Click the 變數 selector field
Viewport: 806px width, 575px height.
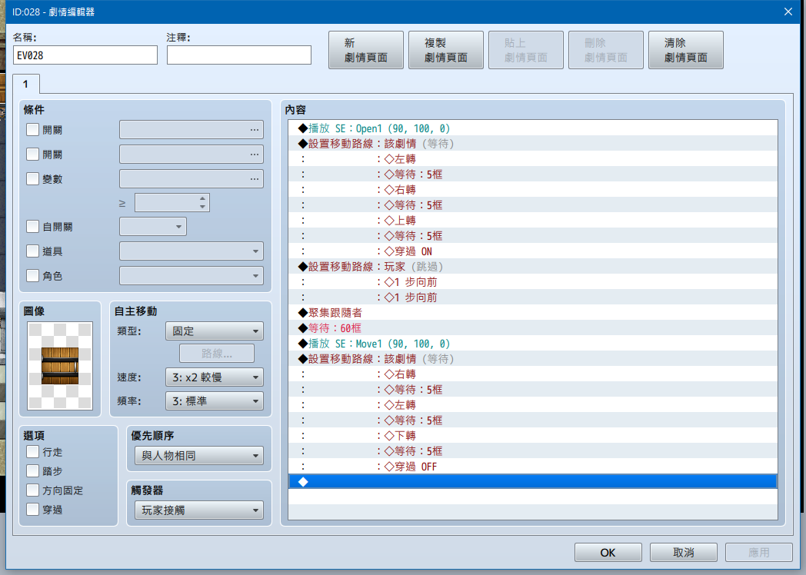(x=192, y=179)
